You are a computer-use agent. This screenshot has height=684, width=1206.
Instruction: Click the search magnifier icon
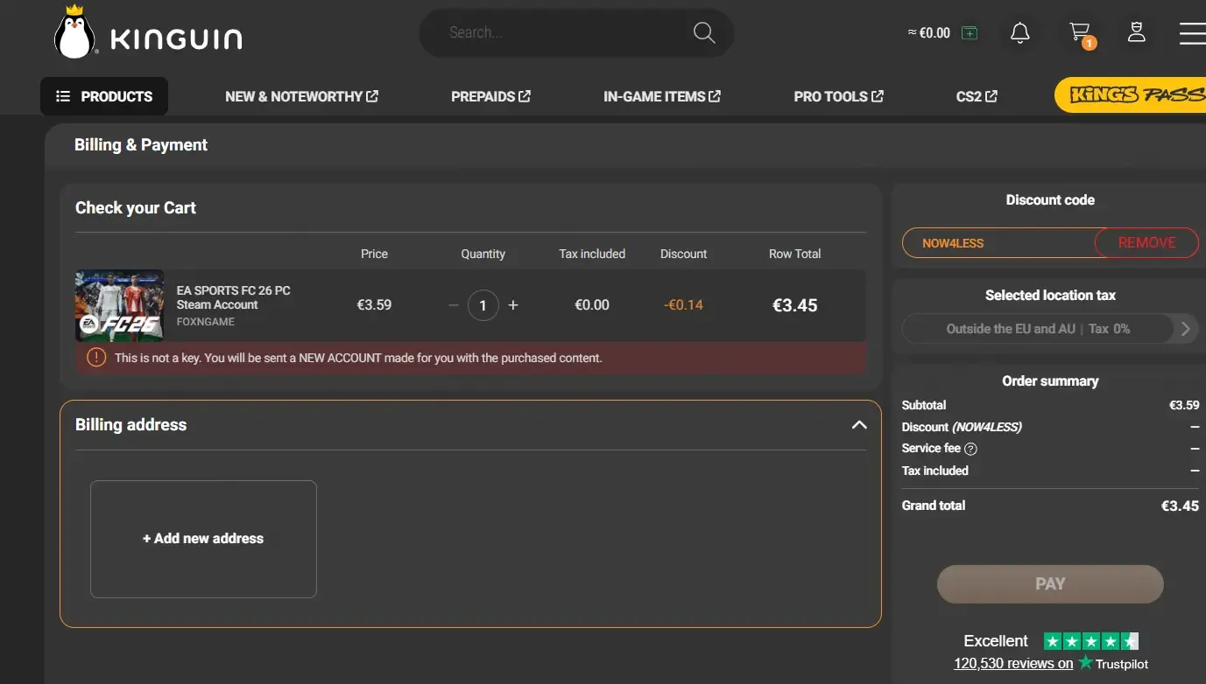pyautogui.click(x=704, y=33)
